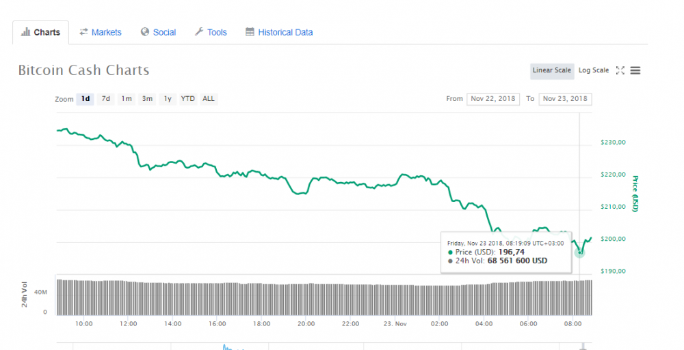The width and height of the screenshot is (684, 350).
Task: Click the bar chart icon beside Charts
Action: pyautogui.click(x=26, y=32)
